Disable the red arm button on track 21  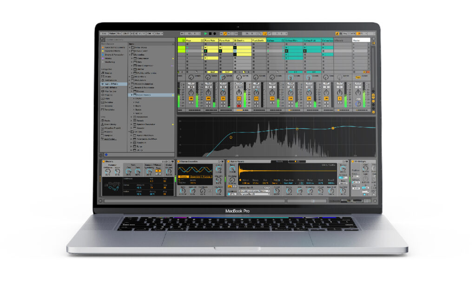point(239,105)
